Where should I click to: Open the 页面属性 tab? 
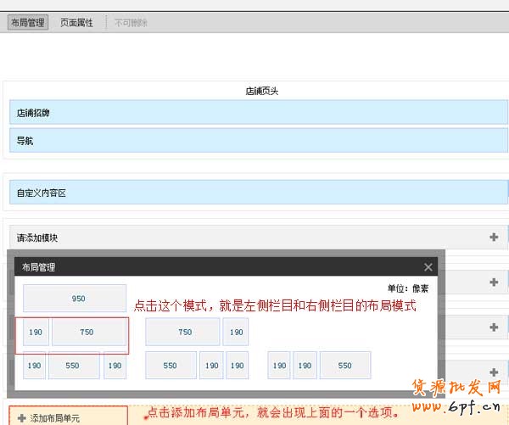coord(76,23)
